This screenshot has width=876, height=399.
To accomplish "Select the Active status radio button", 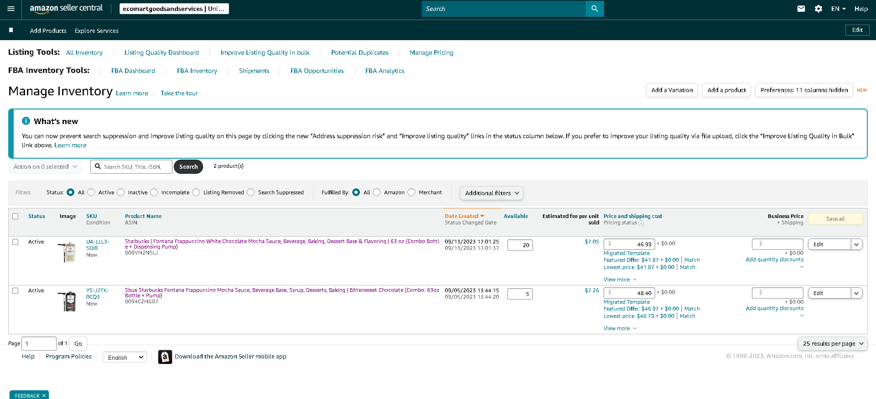I will [91, 192].
